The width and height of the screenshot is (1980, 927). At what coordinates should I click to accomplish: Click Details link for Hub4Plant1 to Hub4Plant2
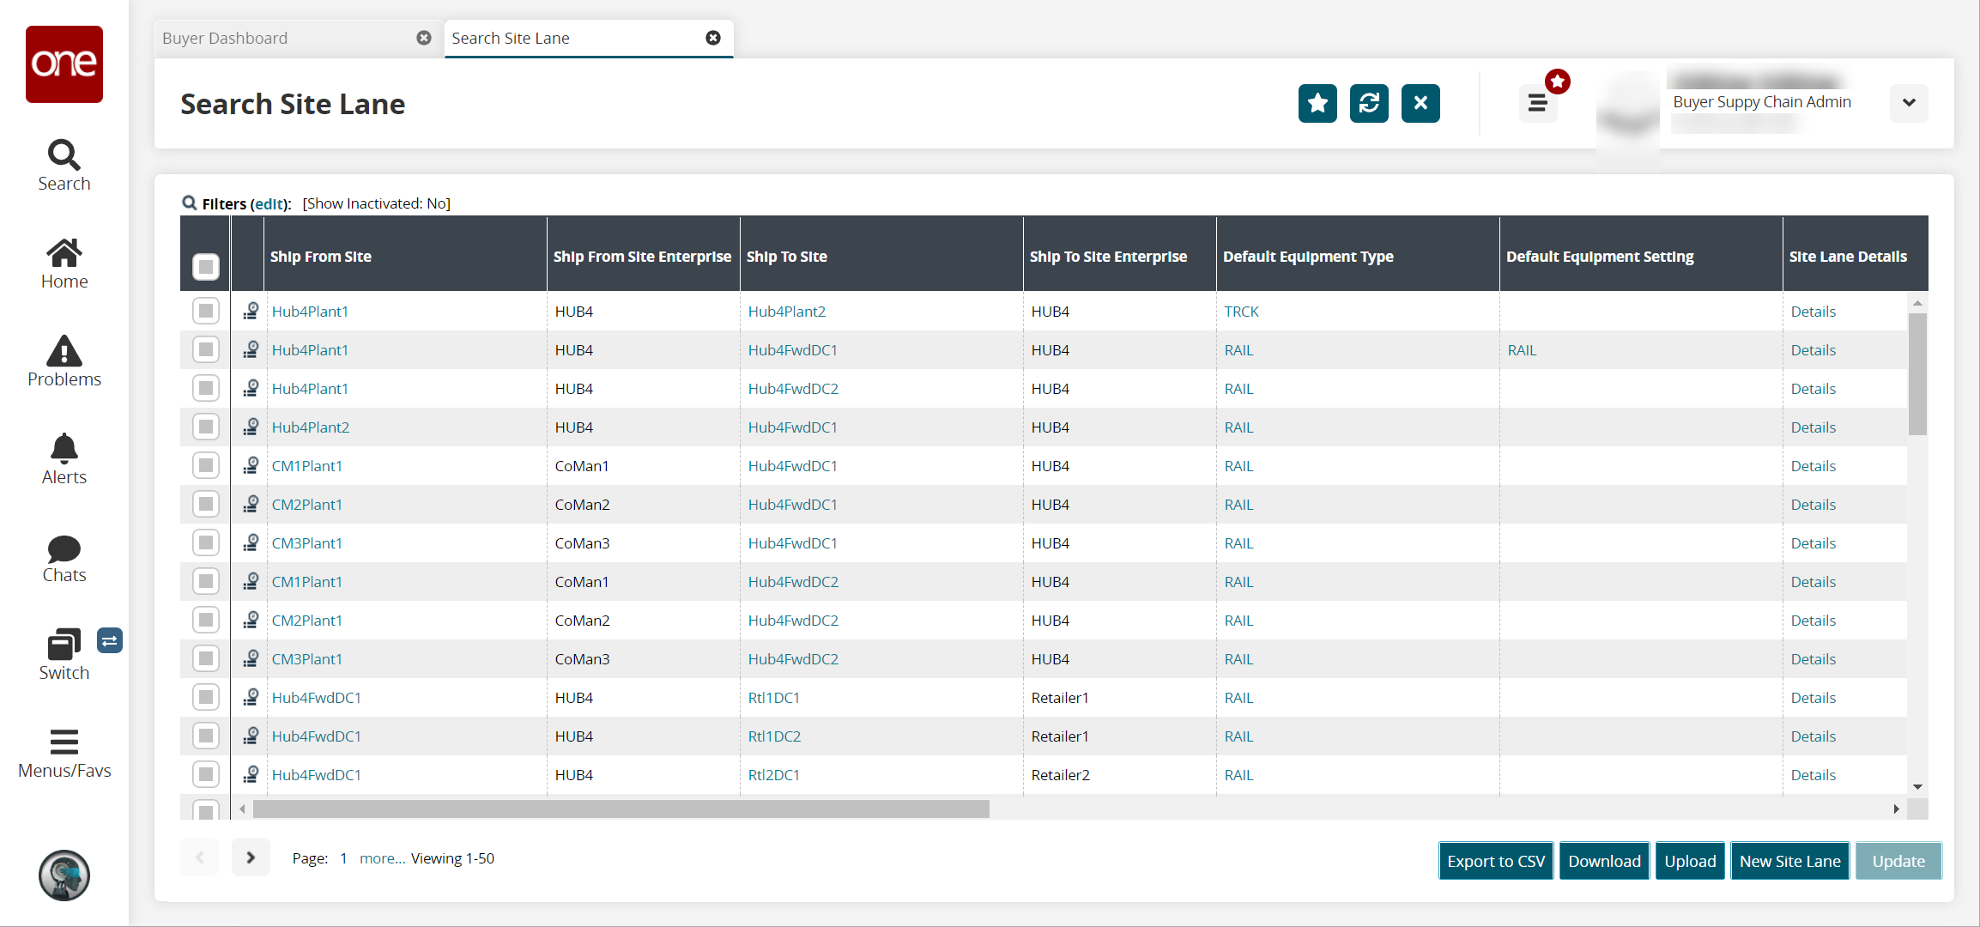pyautogui.click(x=1812, y=311)
